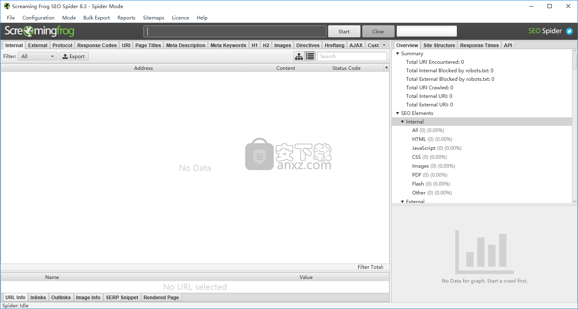Open the Filter All dropdown
Viewport: 578px width, 309px height.
click(x=37, y=56)
